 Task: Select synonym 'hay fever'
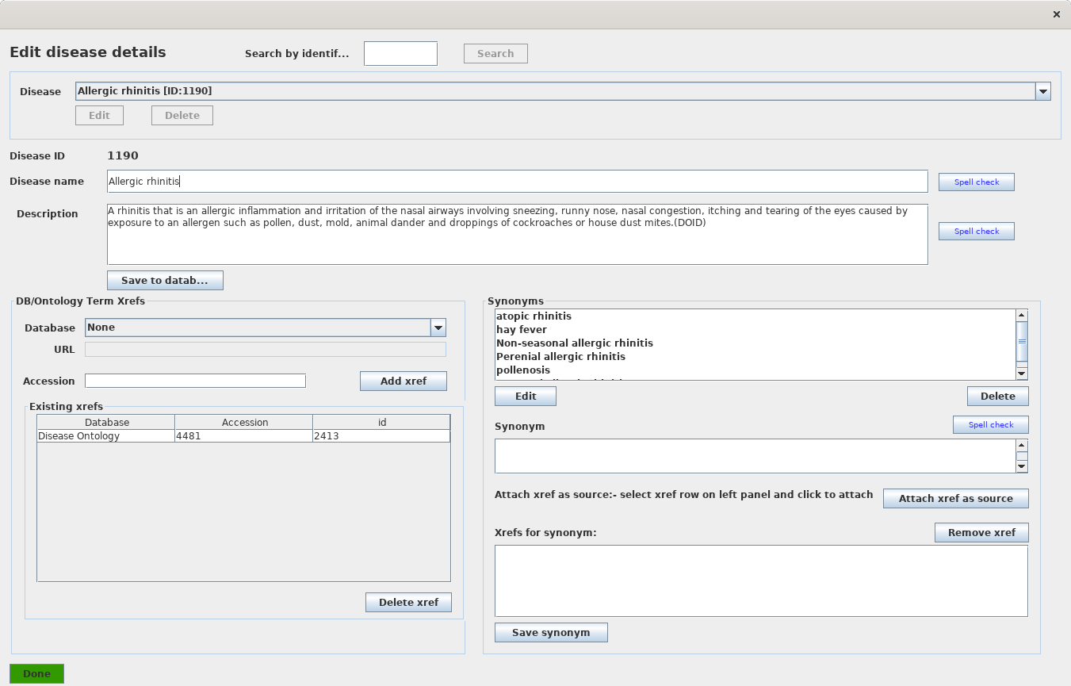[x=755, y=330]
